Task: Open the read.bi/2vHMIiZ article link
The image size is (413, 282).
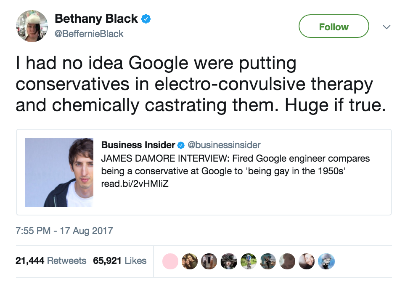Action: click(135, 184)
